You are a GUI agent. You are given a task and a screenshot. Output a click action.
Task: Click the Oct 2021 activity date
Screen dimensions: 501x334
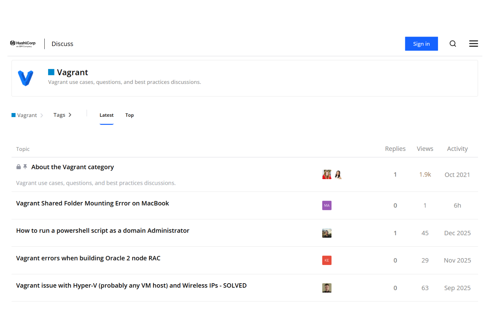tap(457, 175)
